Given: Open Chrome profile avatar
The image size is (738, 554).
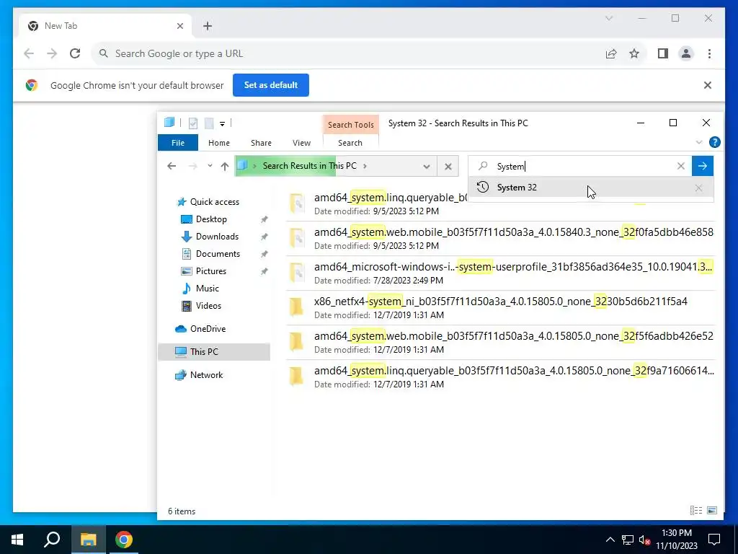Looking at the screenshot, I should [x=686, y=53].
